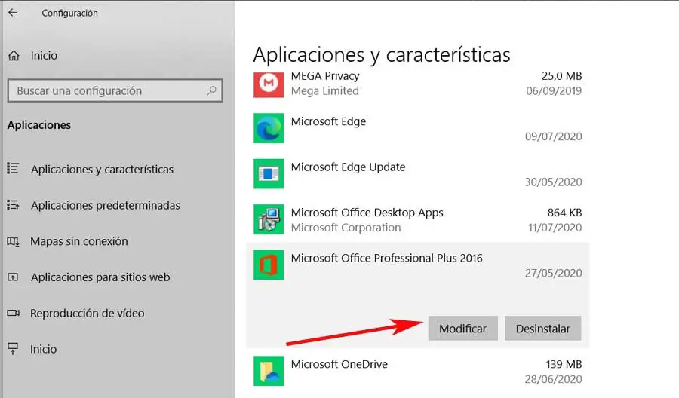This screenshot has width=679, height=398.
Task: Select Aplicaciones y características in sidebar
Action: pyautogui.click(x=102, y=169)
